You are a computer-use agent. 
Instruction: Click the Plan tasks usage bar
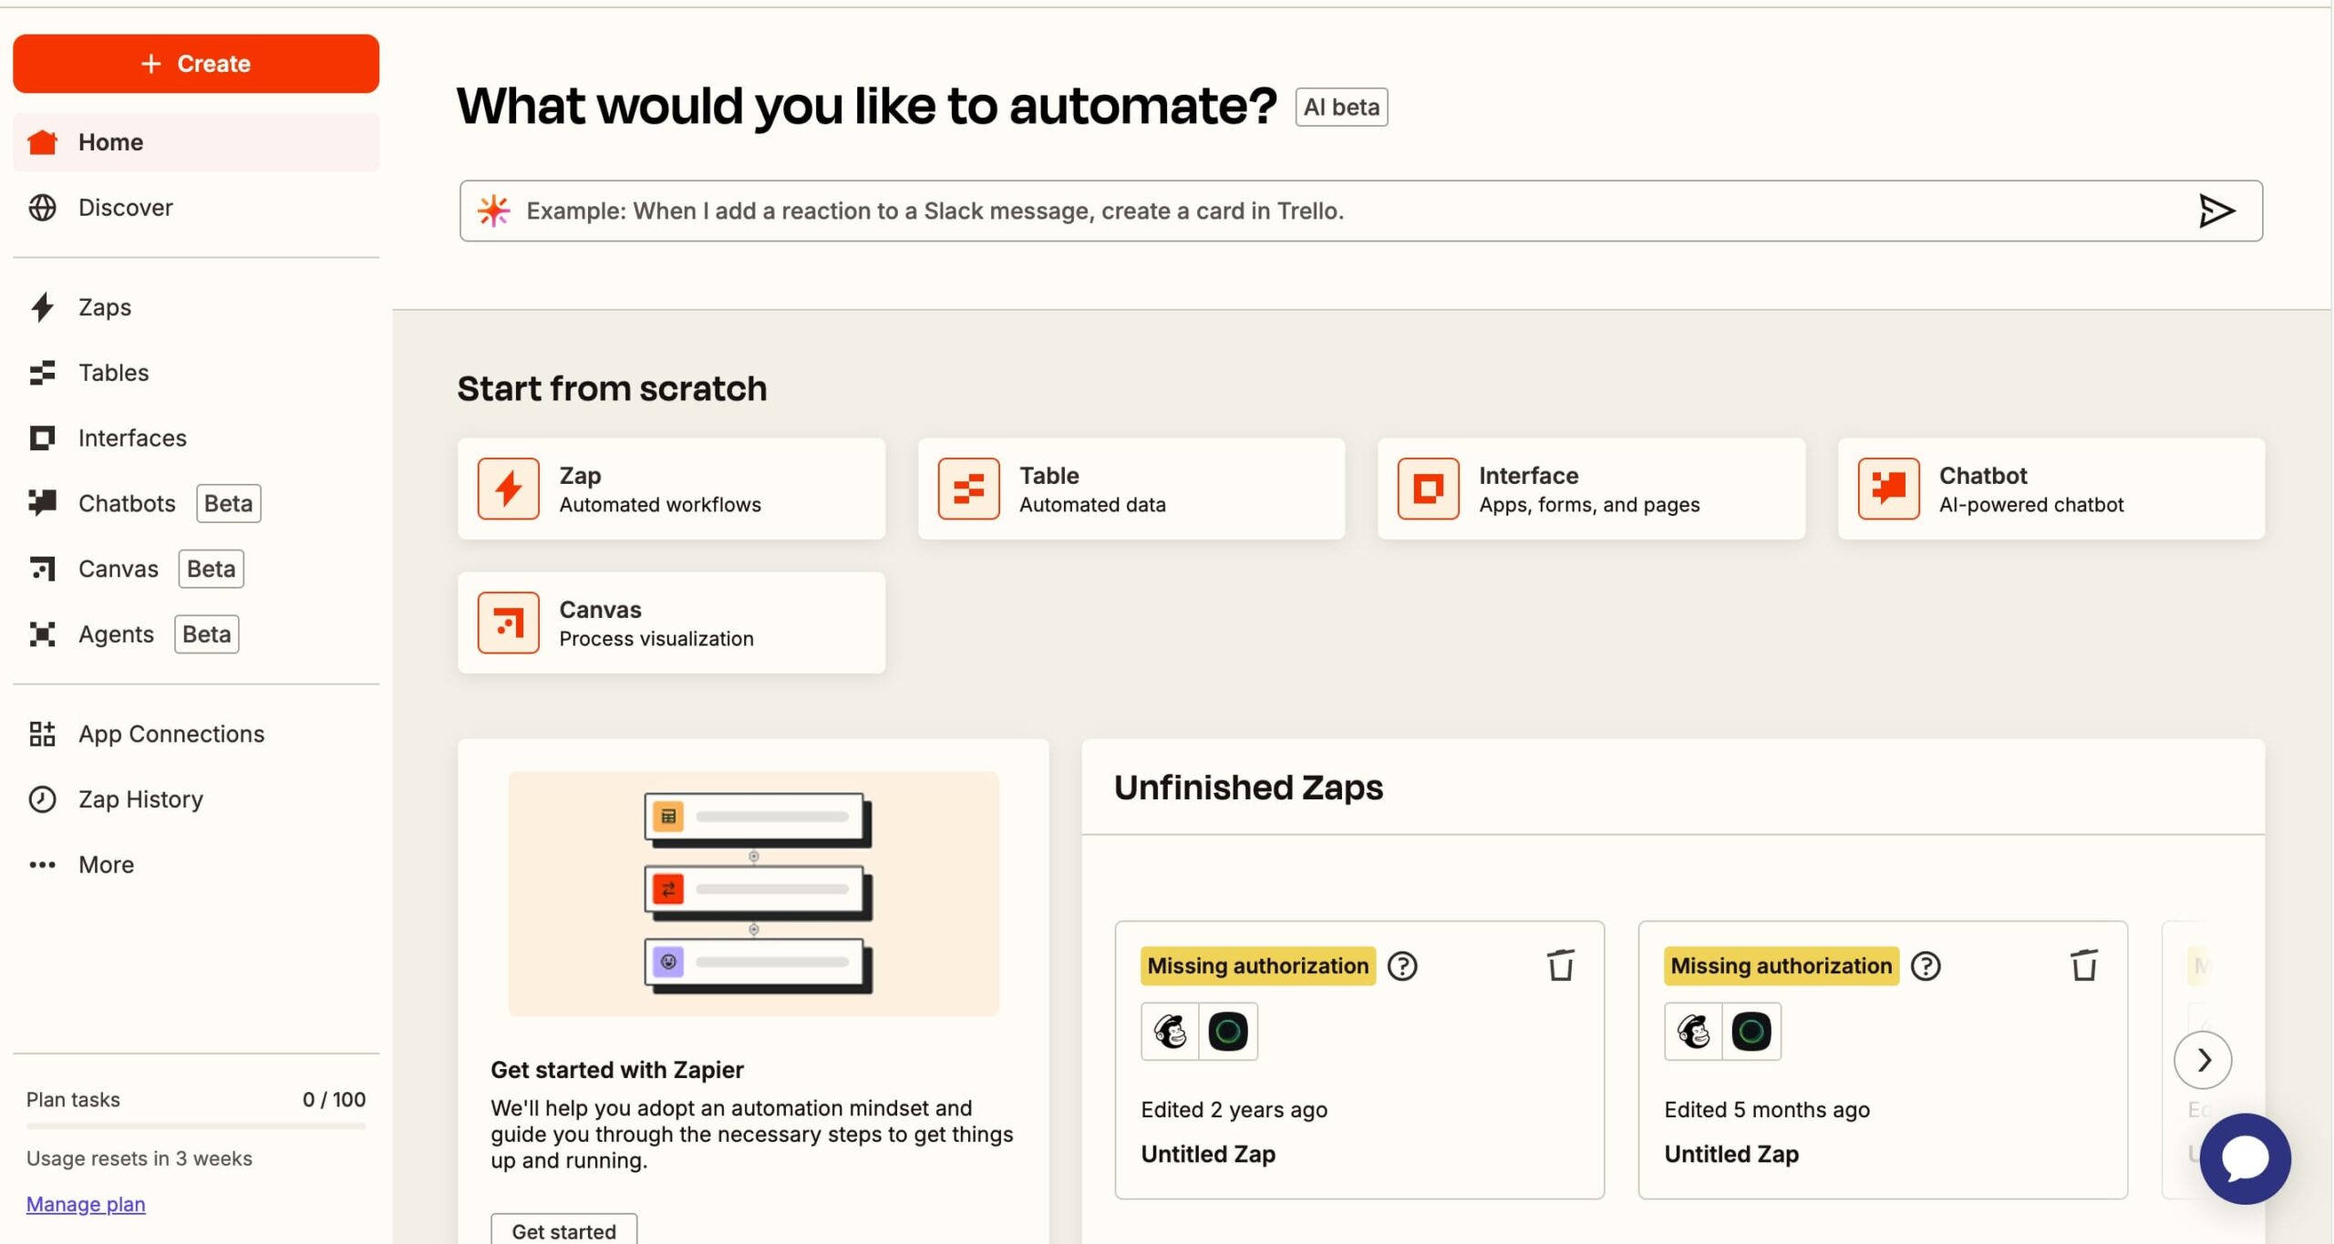click(x=195, y=1126)
